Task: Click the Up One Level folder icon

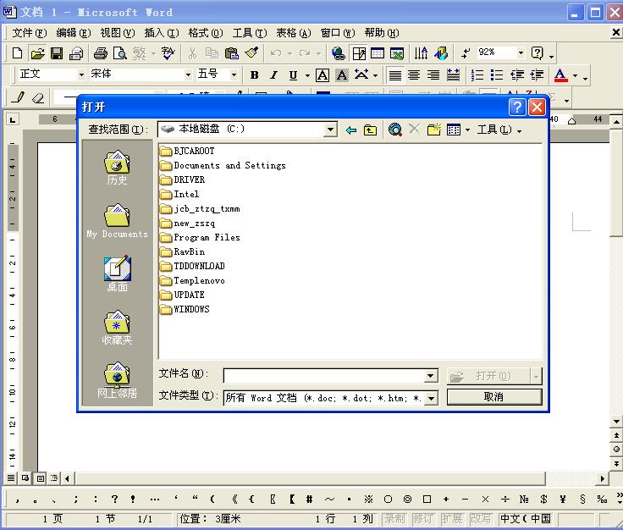Action: point(371,130)
